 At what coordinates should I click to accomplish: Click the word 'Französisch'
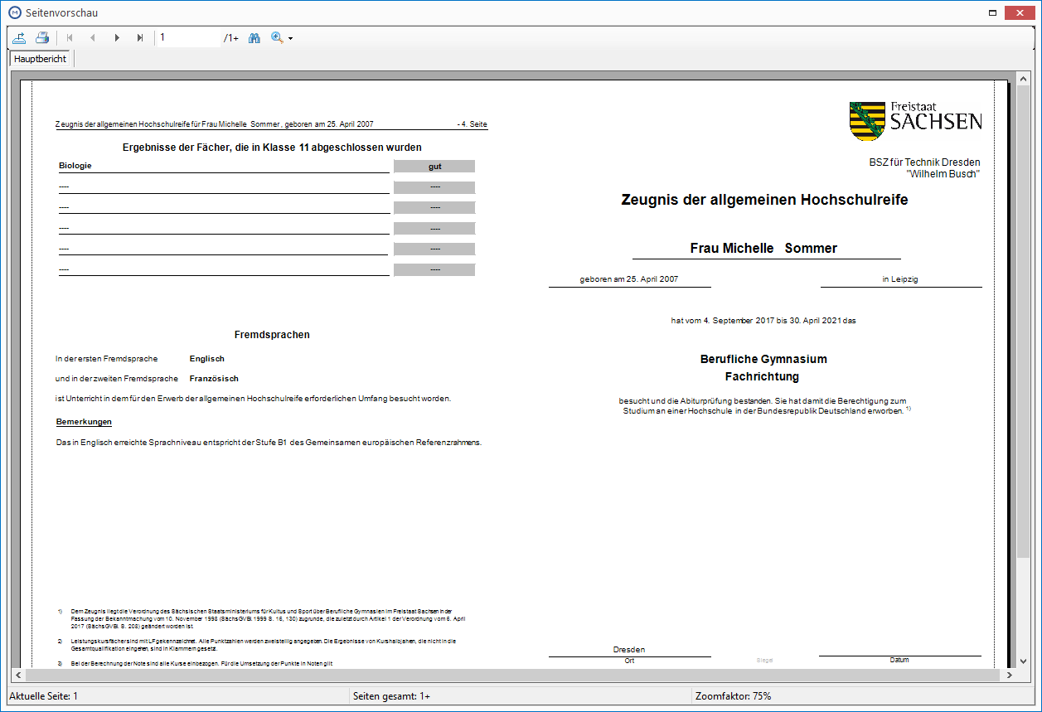(x=214, y=379)
